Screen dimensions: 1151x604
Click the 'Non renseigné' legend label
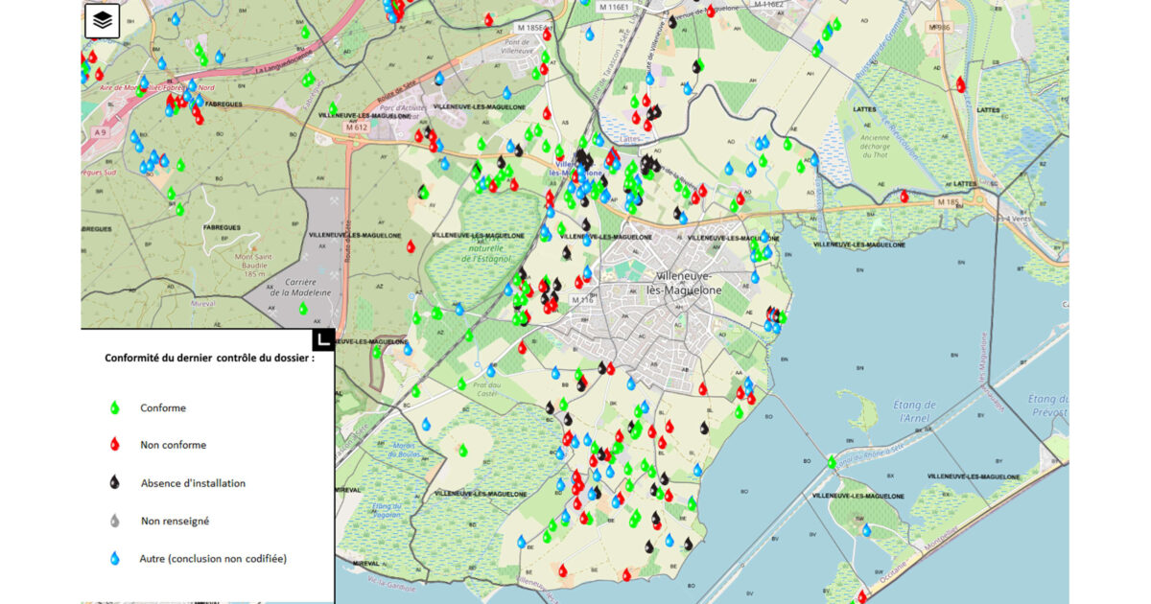coord(175,521)
